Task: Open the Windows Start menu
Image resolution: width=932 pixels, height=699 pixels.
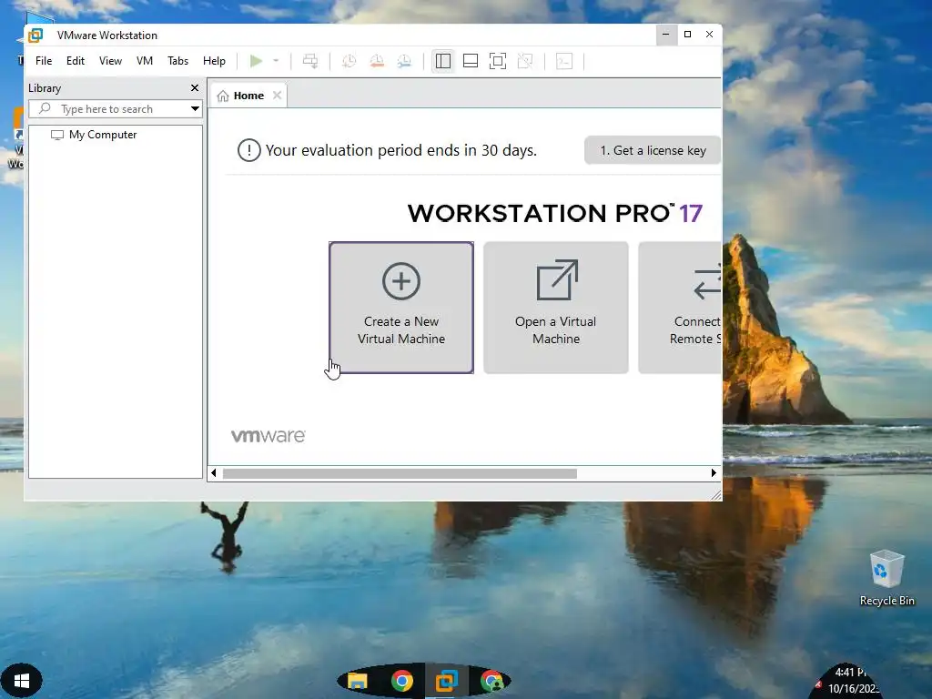Action: pyautogui.click(x=22, y=681)
